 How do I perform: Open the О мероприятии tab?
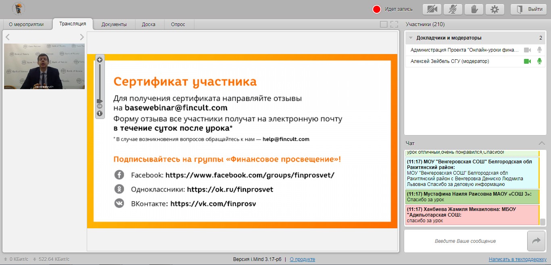point(26,25)
